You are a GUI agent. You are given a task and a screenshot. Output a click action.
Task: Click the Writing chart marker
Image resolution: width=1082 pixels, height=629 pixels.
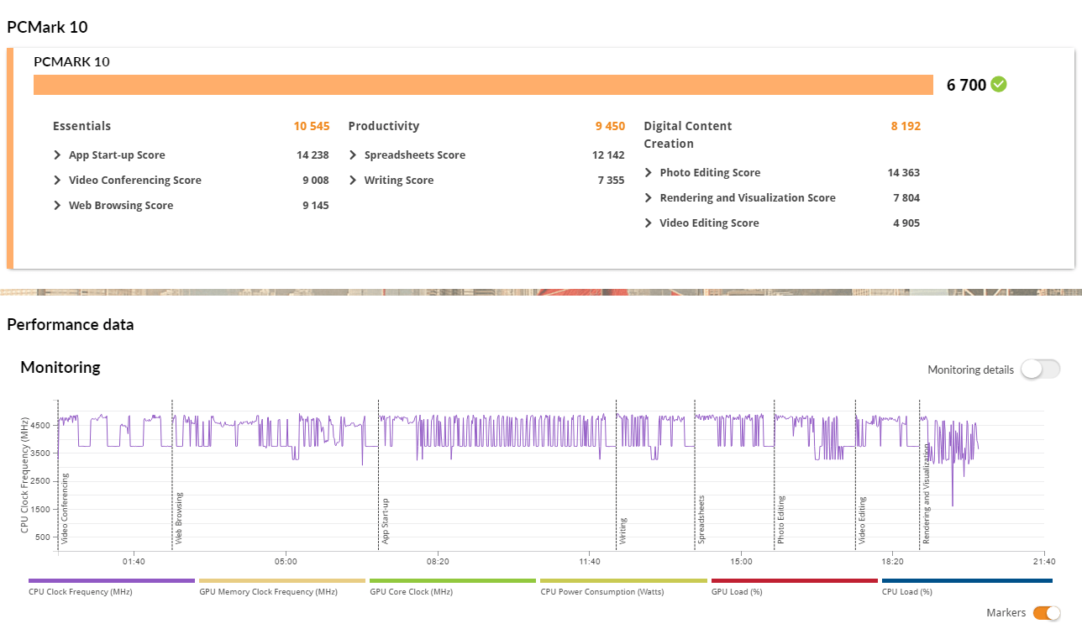click(622, 531)
